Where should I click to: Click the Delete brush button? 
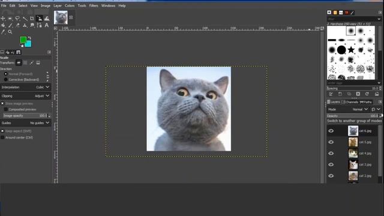(358, 94)
